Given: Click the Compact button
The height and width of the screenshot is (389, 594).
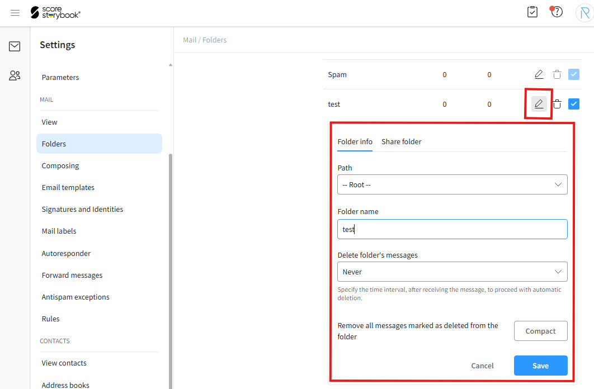Looking at the screenshot, I should tap(541, 331).
